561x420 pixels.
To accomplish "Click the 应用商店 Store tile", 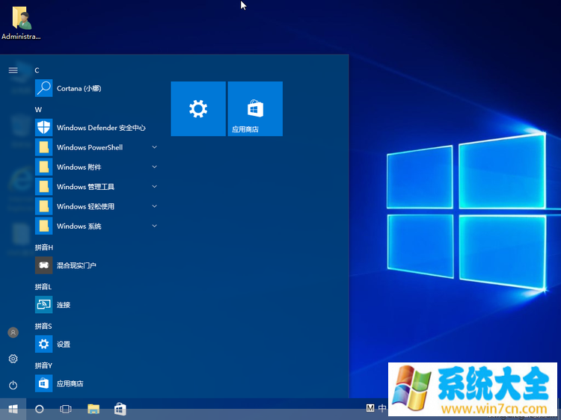I will [x=255, y=108].
